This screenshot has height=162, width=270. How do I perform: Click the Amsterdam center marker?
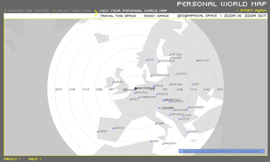136,89
